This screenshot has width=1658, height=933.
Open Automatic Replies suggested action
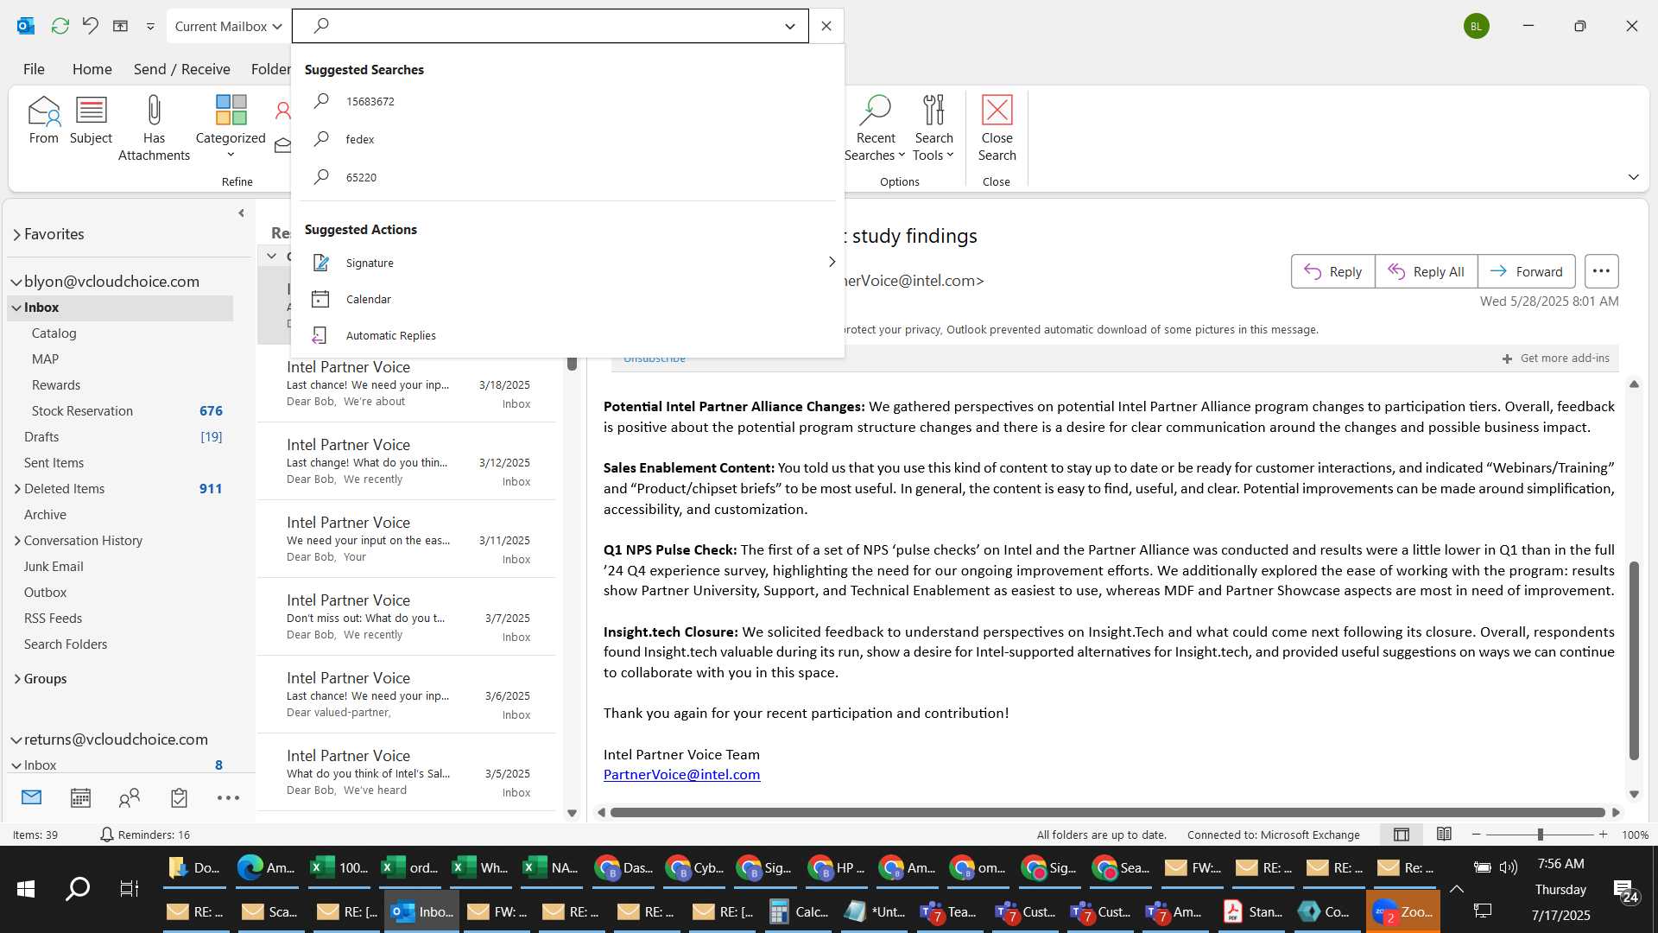567,335
